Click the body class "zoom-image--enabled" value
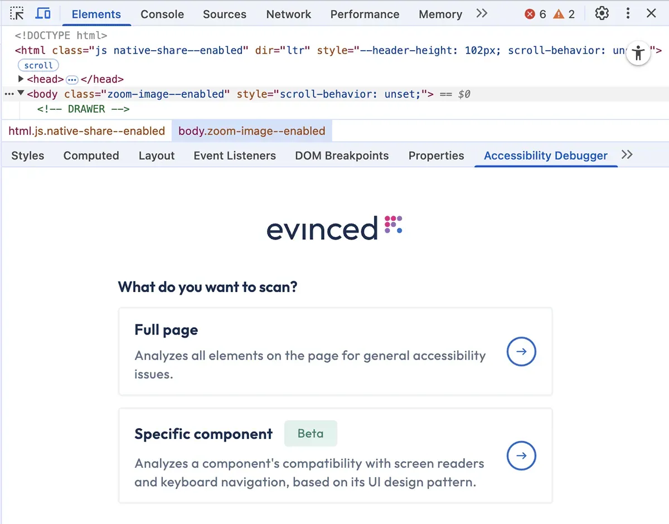 click(166, 94)
